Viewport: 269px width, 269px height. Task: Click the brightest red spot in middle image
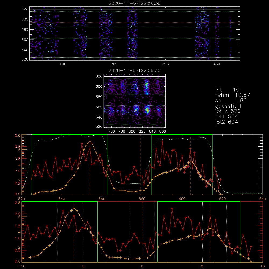[x=147, y=110]
